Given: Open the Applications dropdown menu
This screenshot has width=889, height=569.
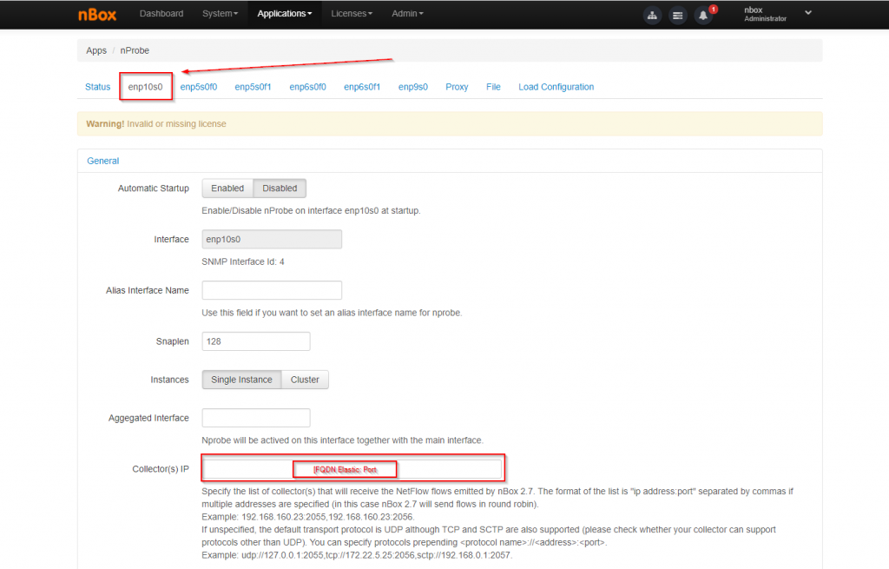Looking at the screenshot, I should click(x=285, y=14).
